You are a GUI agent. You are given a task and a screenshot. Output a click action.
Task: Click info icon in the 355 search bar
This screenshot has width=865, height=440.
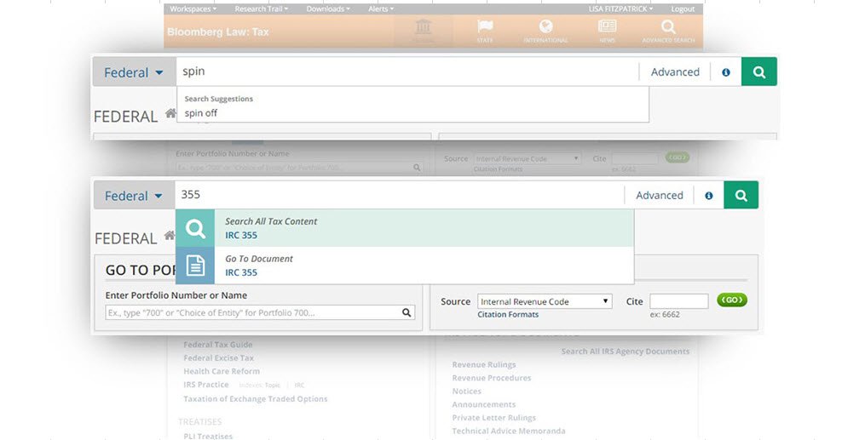point(709,196)
